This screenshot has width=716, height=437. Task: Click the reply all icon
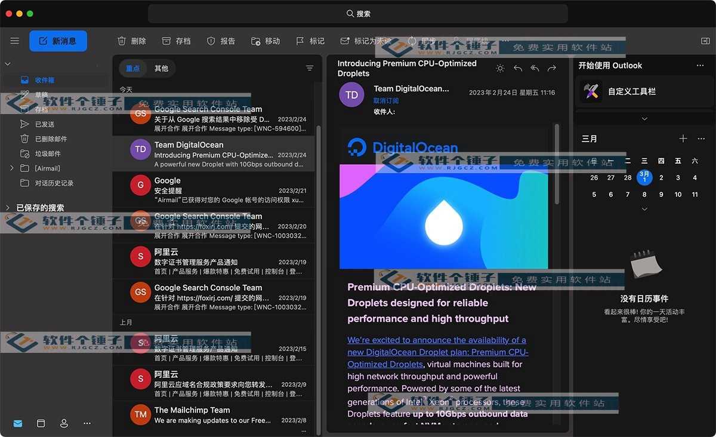pyautogui.click(x=535, y=69)
